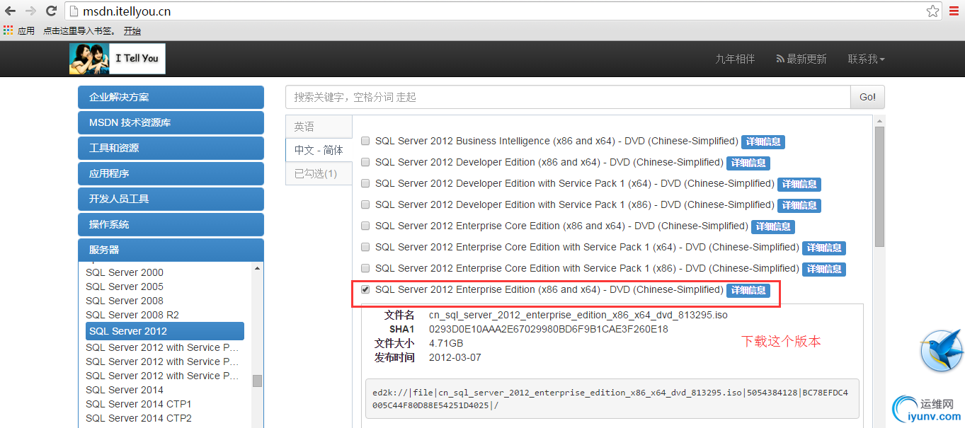Uncheck Enterprise Edition (x86 and x64) checkbox
This screenshot has height=428, width=965.
(x=365, y=289)
